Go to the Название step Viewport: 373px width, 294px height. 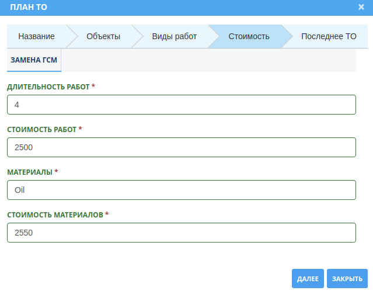tap(36, 36)
